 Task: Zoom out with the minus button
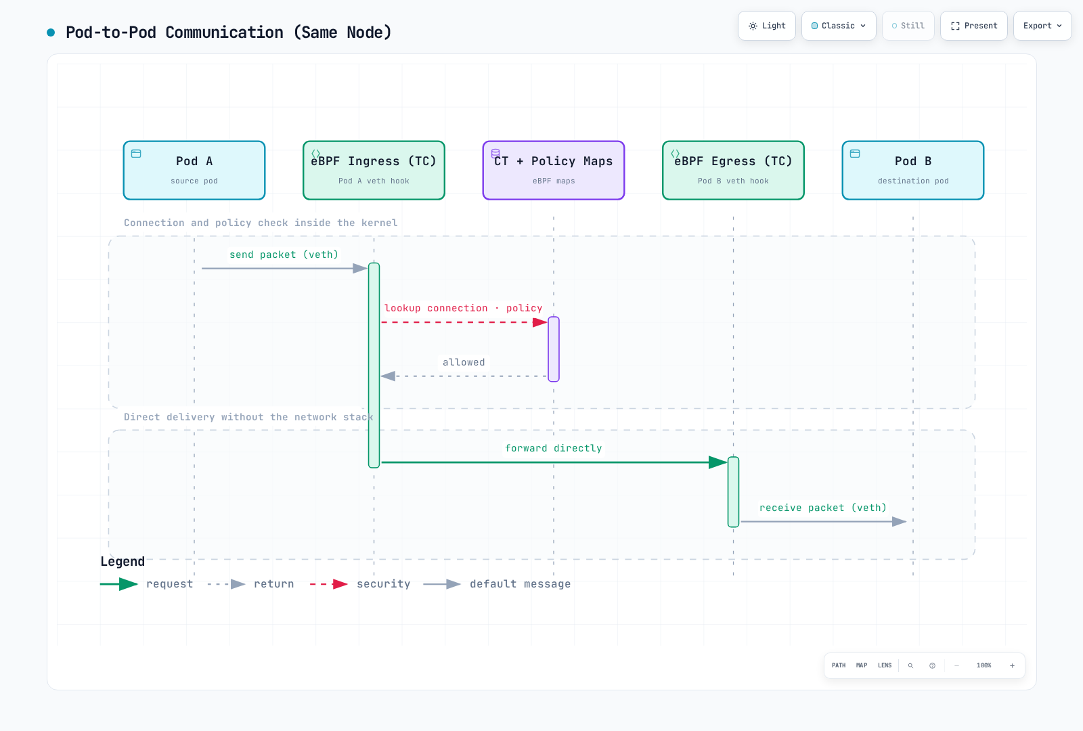956,665
